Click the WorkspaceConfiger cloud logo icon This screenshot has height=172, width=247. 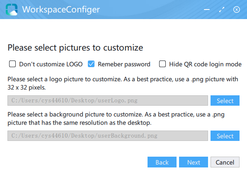tap(12, 10)
